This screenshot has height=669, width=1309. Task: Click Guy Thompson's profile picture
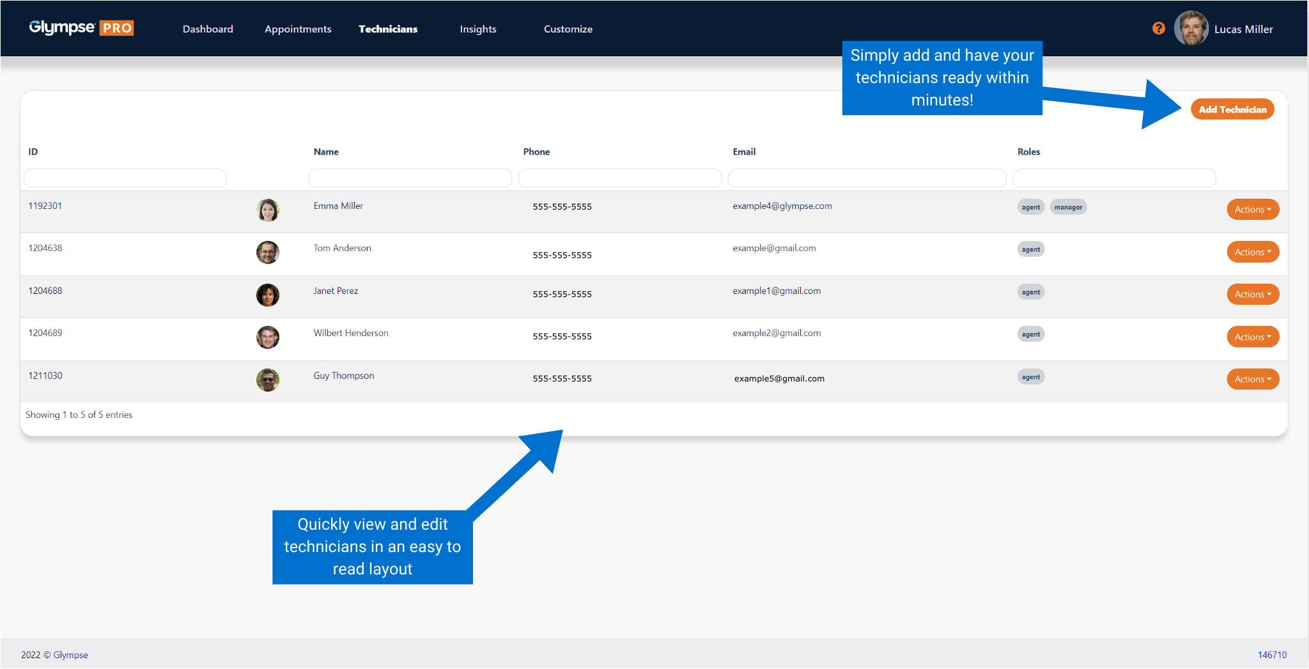(x=268, y=380)
